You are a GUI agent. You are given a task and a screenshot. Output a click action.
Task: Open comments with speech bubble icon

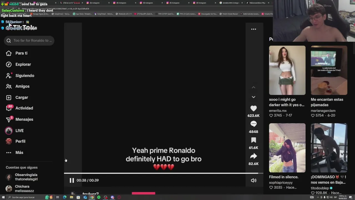(x=253, y=124)
